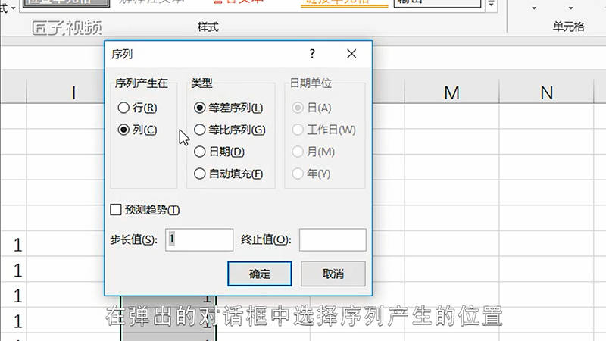This screenshot has height=341, width=606.
Task: Select 自动填充(F) type option
Action: pos(200,174)
